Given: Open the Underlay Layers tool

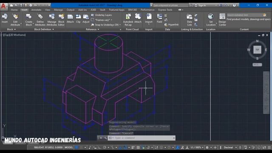Looking at the screenshot, I should 102,15.
